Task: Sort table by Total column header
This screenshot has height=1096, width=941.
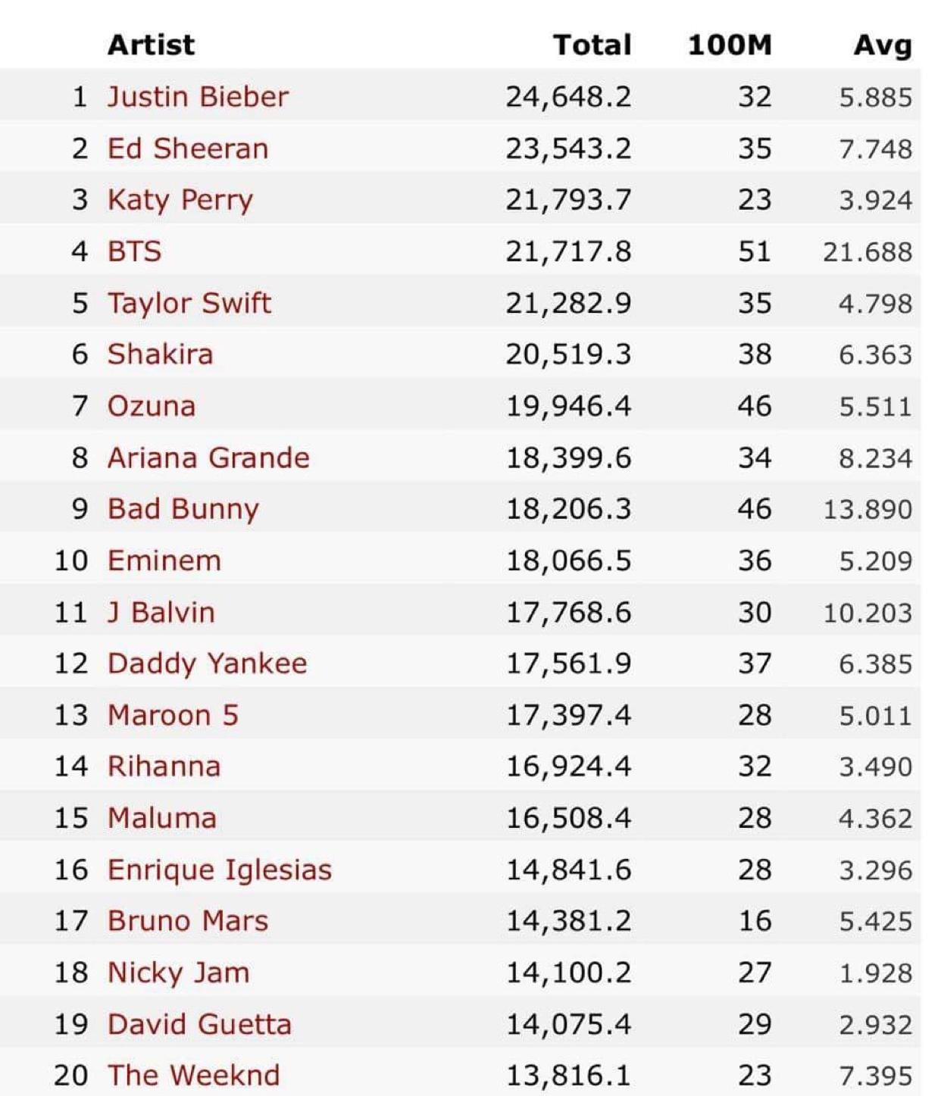Action: coord(592,45)
